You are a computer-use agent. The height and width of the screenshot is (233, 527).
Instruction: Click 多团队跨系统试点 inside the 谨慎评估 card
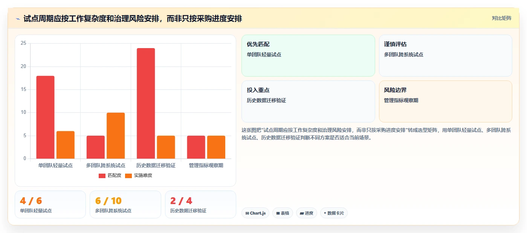403,54
